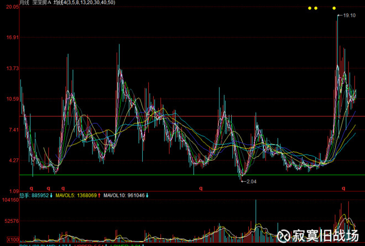Click the down arrow after the 总手 value
Image resolution: width=365 pixels, height=246 pixels.
click(51, 196)
